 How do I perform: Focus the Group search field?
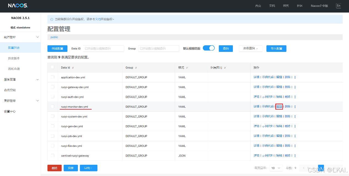(x=159, y=49)
